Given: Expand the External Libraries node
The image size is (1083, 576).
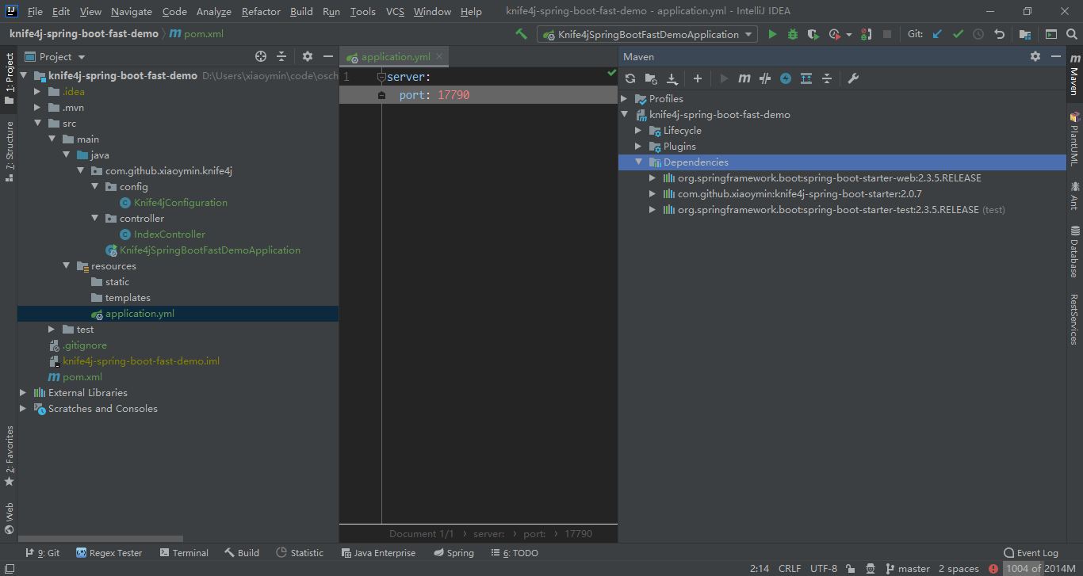Looking at the screenshot, I should pos(23,393).
